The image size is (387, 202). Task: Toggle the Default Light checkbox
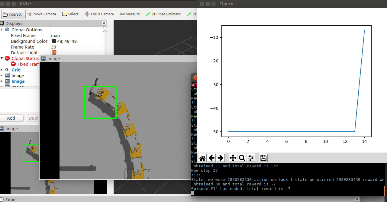point(54,52)
